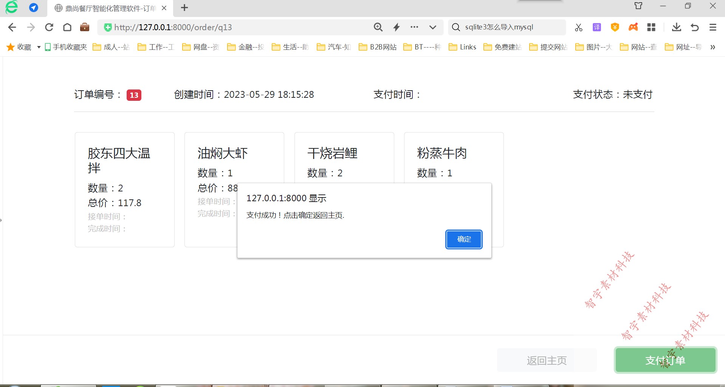
Task: Open the briefcase toolbar icon
Action: (85, 27)
